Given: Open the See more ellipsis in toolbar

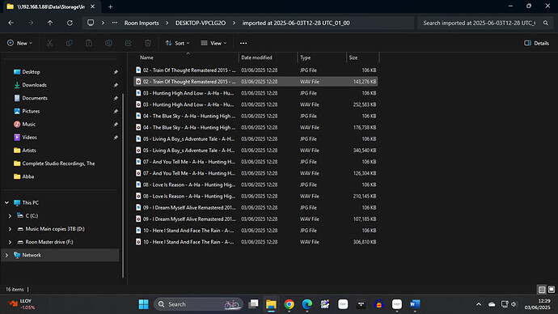Looking at the screenshot, I should (243, 43).
